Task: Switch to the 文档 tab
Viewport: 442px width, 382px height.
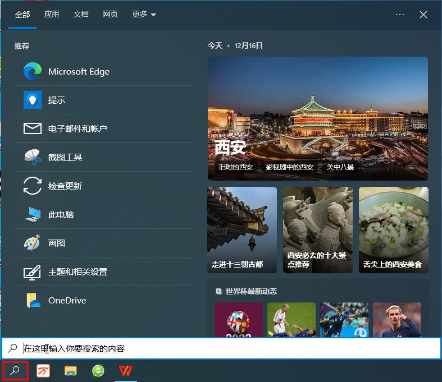Action: (81, 15)
